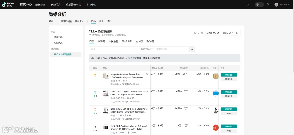Switch to the 新品榜 ranking tab
Screen dimensions: 294x135
click(150, 41)
